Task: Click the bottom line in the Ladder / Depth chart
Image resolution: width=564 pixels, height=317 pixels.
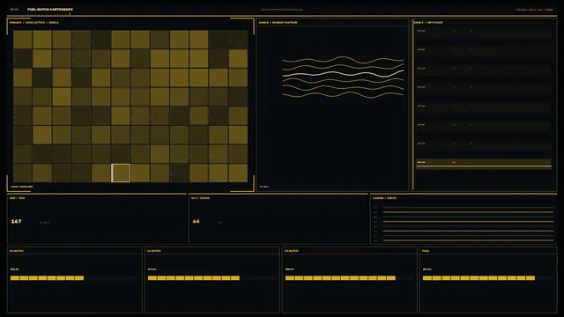Action: pos(468,240)
